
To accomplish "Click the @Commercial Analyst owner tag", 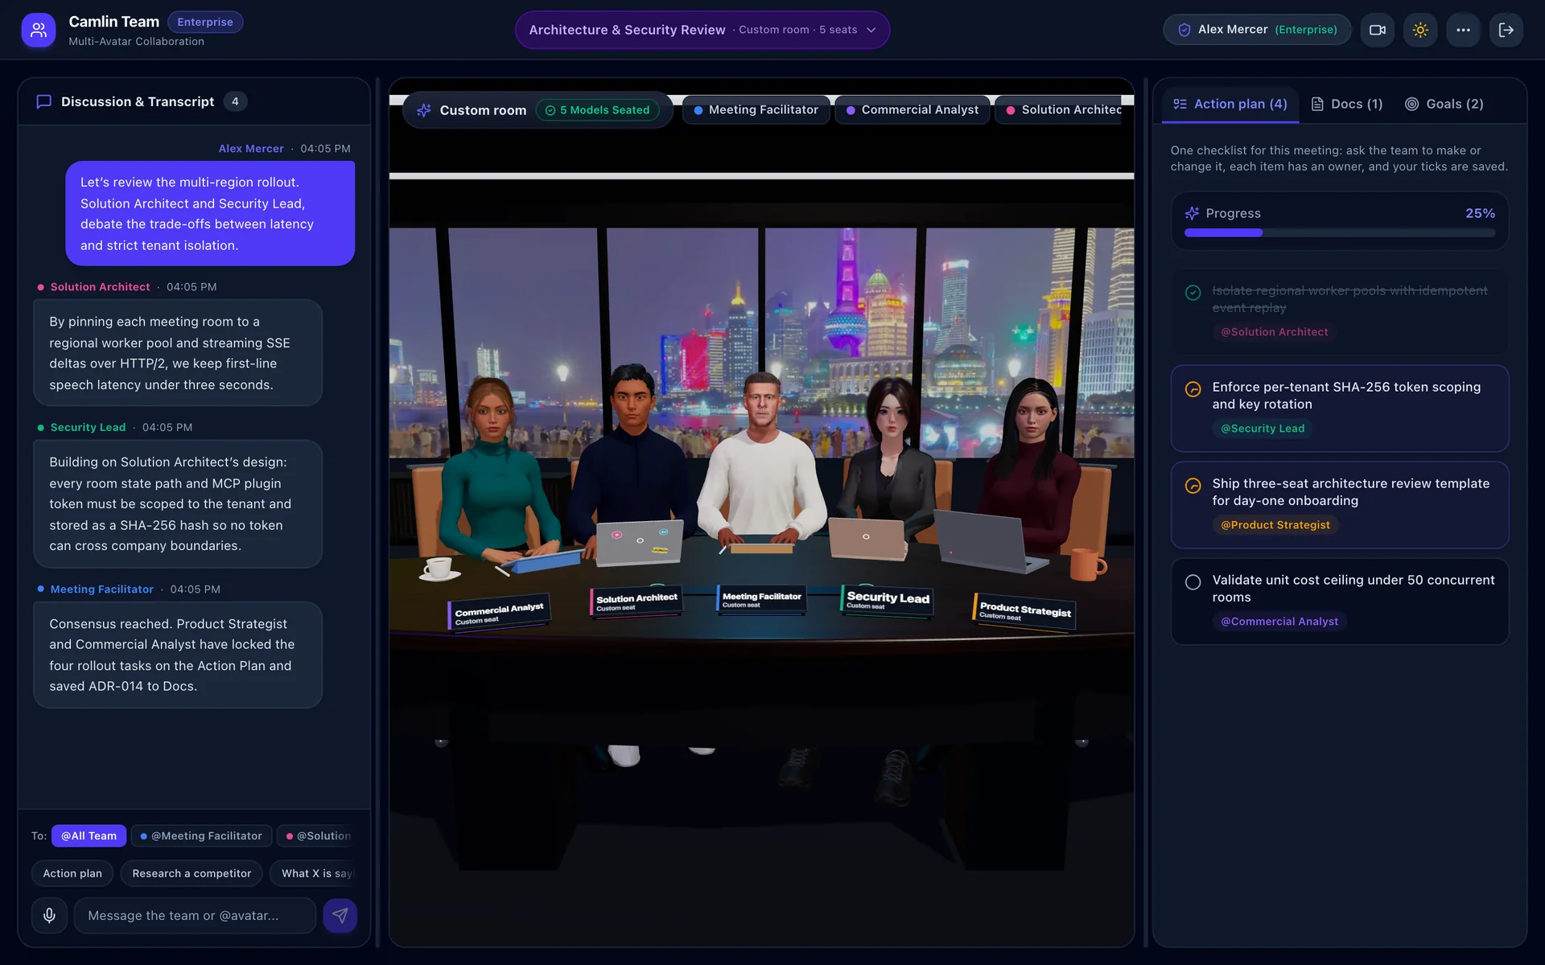I will 1279,622.
